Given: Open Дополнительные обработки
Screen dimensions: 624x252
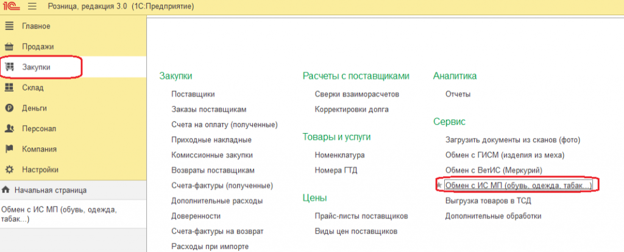Looking at the screenshot, I should click(x=494, y=216).
